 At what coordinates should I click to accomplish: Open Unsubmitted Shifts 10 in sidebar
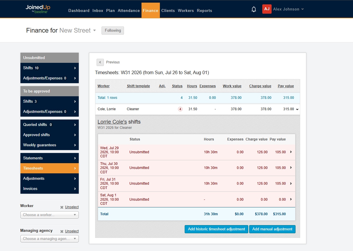point(50,68)
